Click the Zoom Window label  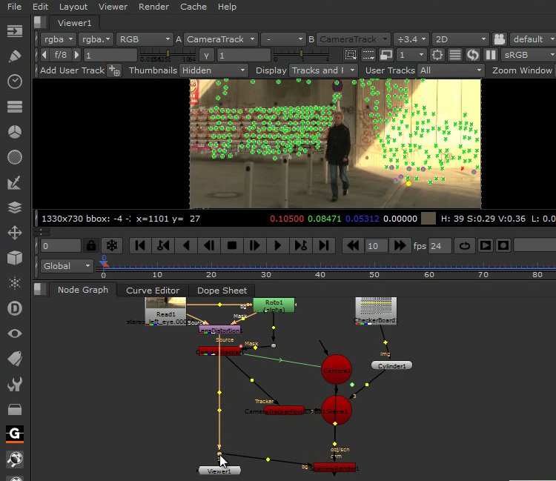click(x=522, y=70)
